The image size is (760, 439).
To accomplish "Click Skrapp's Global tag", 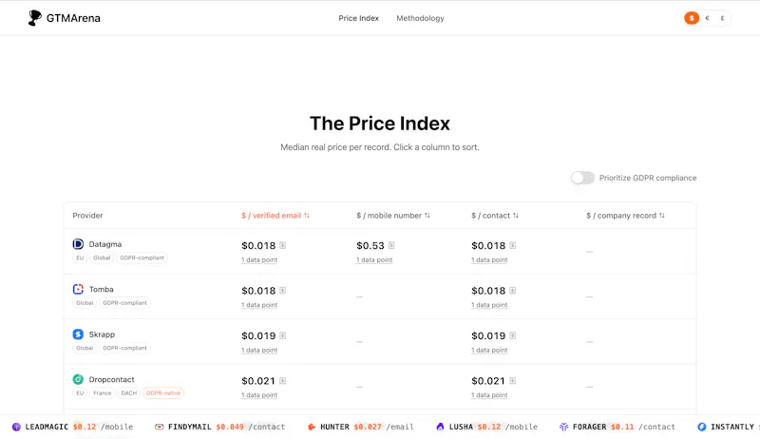I will pyautogui.click(x=85, y=348).
